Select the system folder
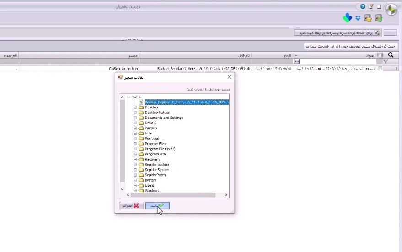Viewport: 402px width, 252px height. (x=150, y=180)
